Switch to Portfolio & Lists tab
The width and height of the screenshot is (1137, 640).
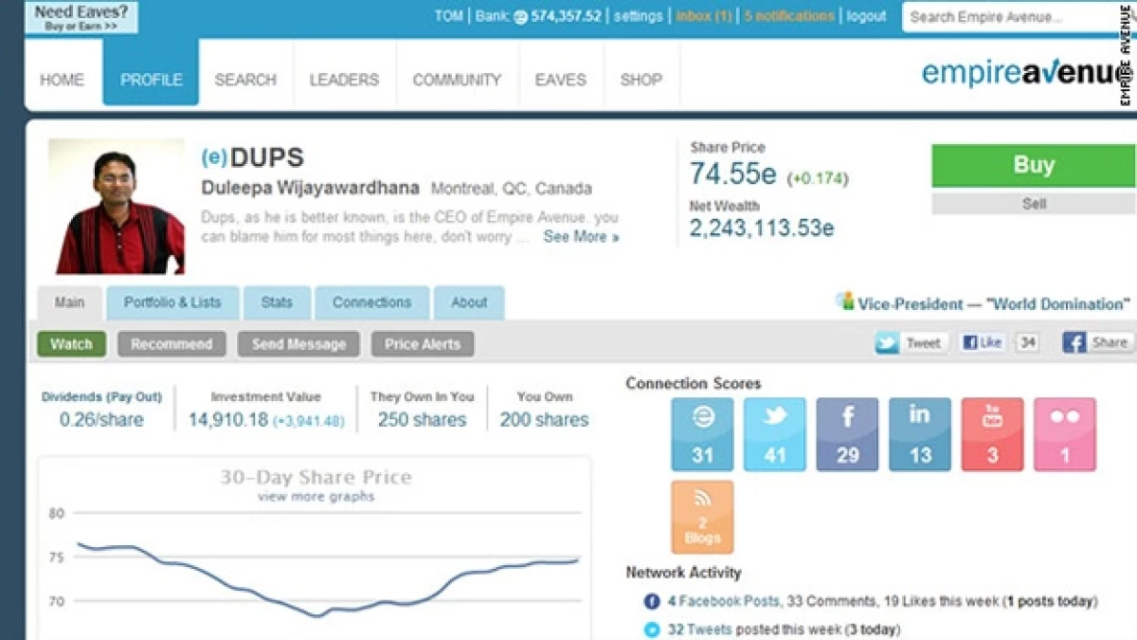tap(172, 302)
